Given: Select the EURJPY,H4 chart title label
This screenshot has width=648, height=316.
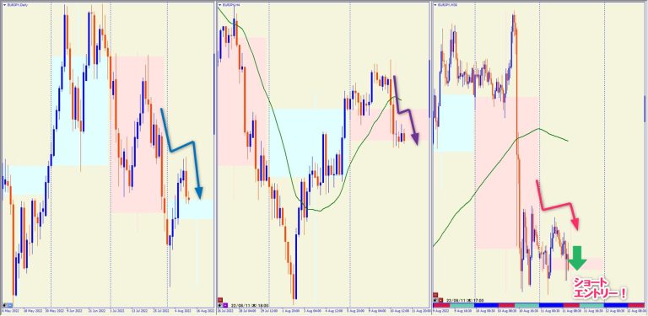Looking at the screenshot, I should [x=230, y=6].
